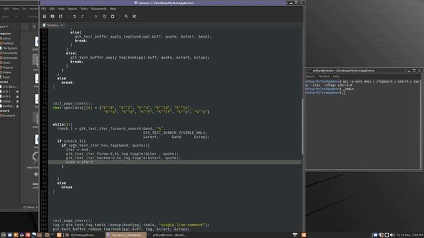Click the terminal window vertical scrollbar
This screenshot has width=424, height=238.
coord(421,124)
